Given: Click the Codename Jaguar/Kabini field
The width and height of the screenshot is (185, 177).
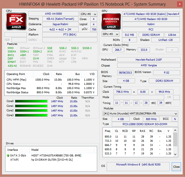Looking at the screenshot, I should tap(60, 24).
